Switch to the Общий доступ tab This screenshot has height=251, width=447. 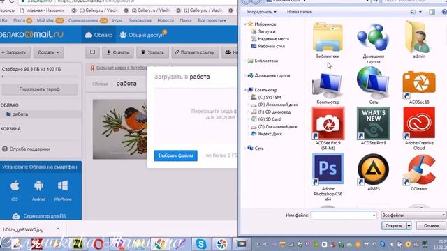[142, 35]
